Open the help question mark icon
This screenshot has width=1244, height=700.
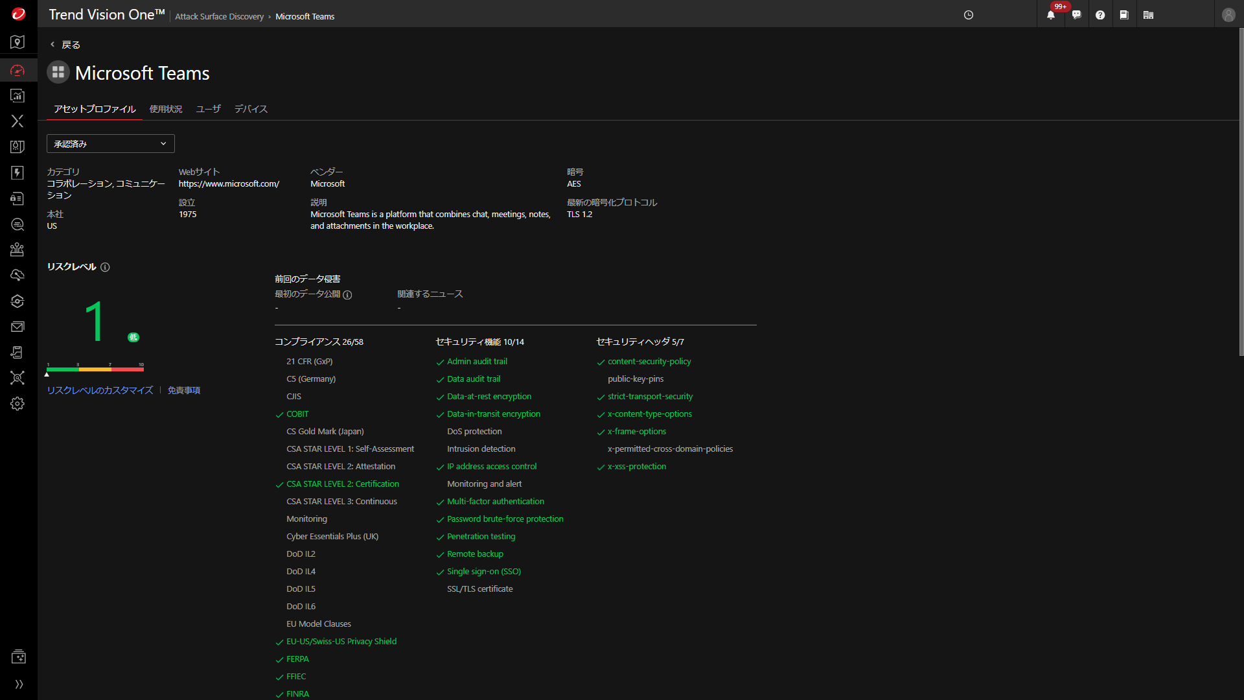[1100, 15]
